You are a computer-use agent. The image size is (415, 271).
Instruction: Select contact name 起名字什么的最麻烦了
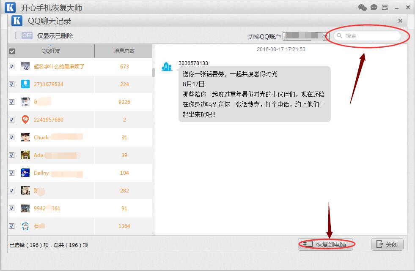tap(59, 66)
